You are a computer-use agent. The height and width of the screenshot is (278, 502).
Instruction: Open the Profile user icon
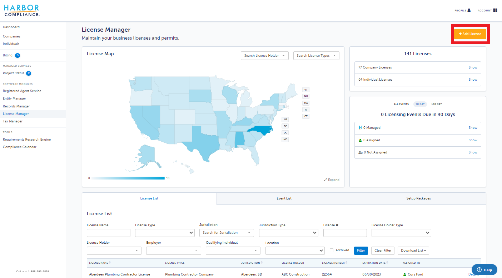(x=469, y=10)
